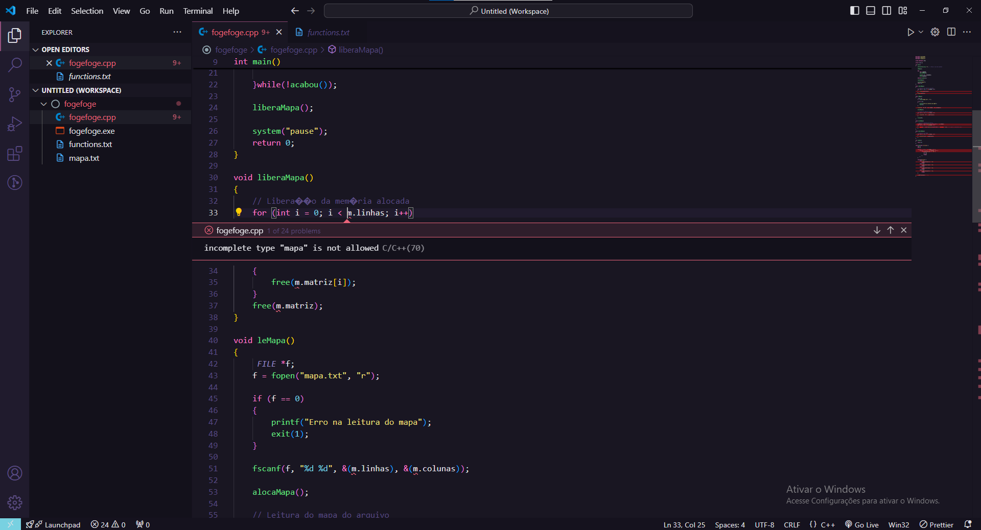The height and width of the screenshot is (530, 981).
Task: Open the File menu
Action: [x=32, y=11]
